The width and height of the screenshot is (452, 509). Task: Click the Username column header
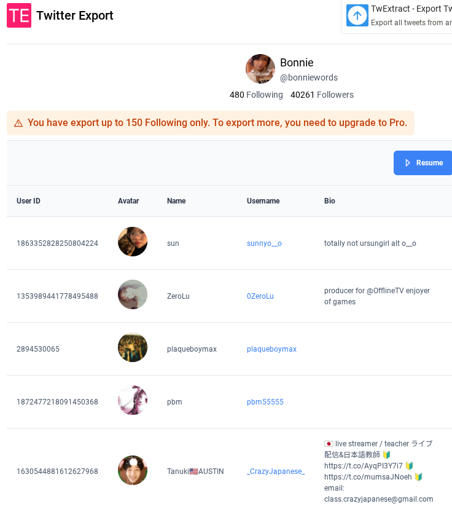tap(263, 201)
